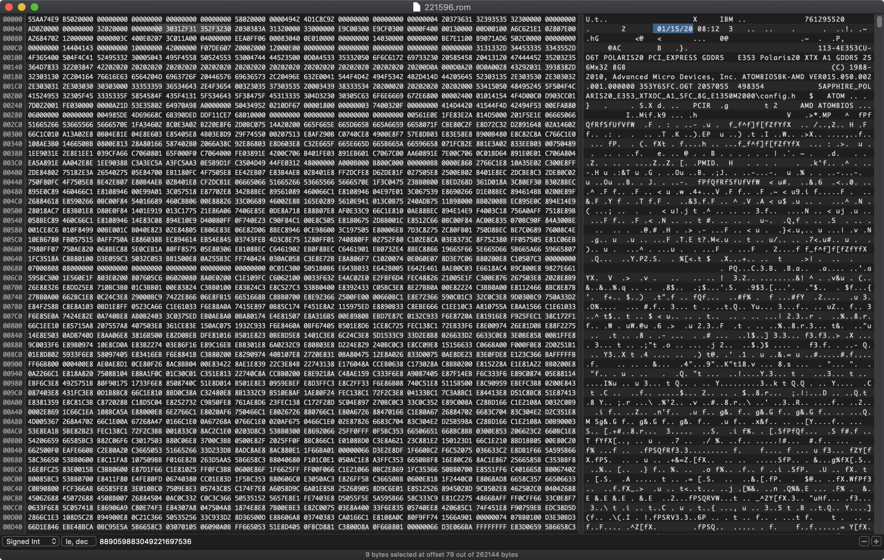
Task: Click the highlighted hex bytes 30312F31
Action: [181, 29]
